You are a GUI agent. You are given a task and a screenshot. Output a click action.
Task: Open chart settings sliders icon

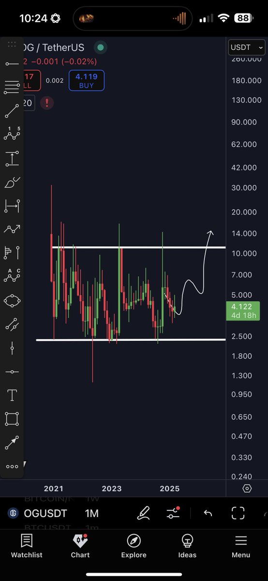tap(173, 513)
